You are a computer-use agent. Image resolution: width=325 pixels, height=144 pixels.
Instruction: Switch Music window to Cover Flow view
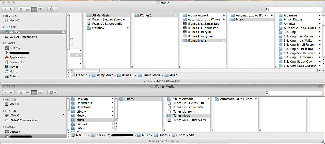pyautogui.click(x=40, y=9)
